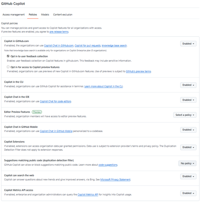Viewport: 202px width, 203px height.
Task: Open the knowledge base search link
Action: coord(114,46)
